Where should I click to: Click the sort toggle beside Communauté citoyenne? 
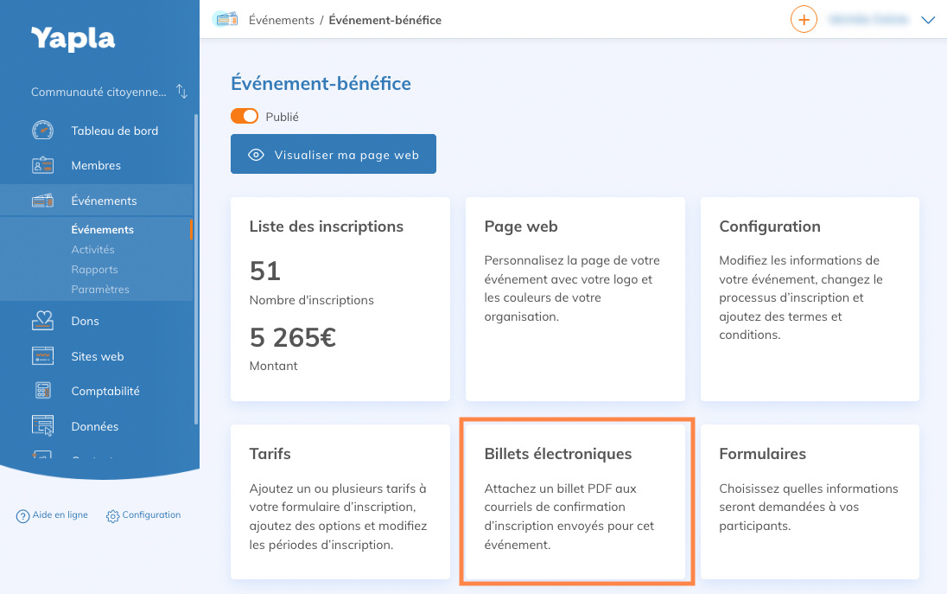coord(182,92)
